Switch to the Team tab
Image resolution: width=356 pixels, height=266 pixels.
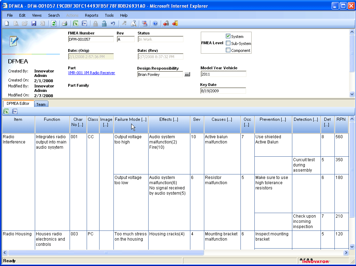pyautogui.click(x=41, y=104)
